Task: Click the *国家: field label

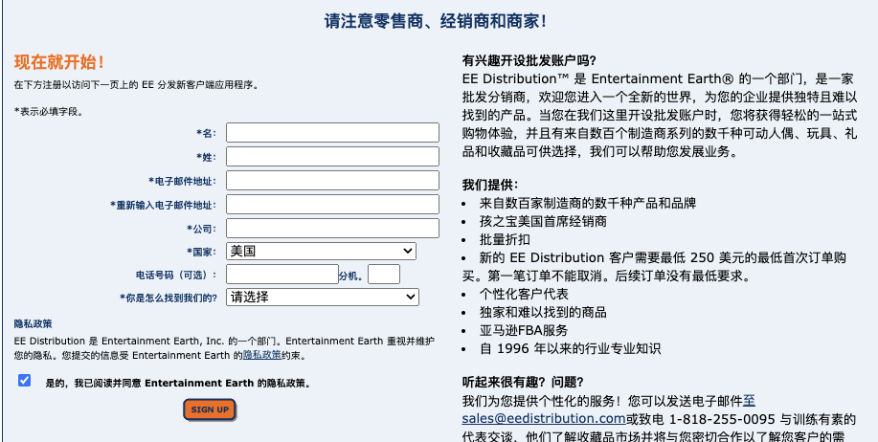Action: click(202, 252)
